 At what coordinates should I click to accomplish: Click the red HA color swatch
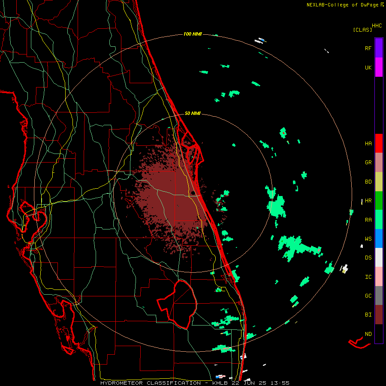379,143
